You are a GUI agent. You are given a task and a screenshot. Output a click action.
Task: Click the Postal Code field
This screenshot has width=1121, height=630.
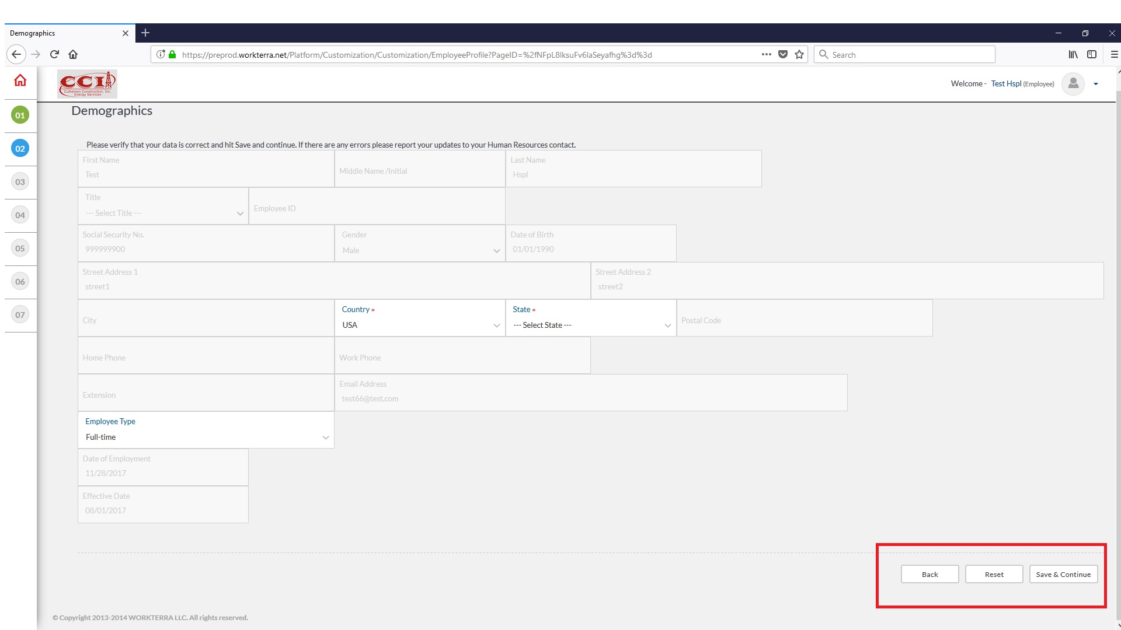(x=805, y=318)
